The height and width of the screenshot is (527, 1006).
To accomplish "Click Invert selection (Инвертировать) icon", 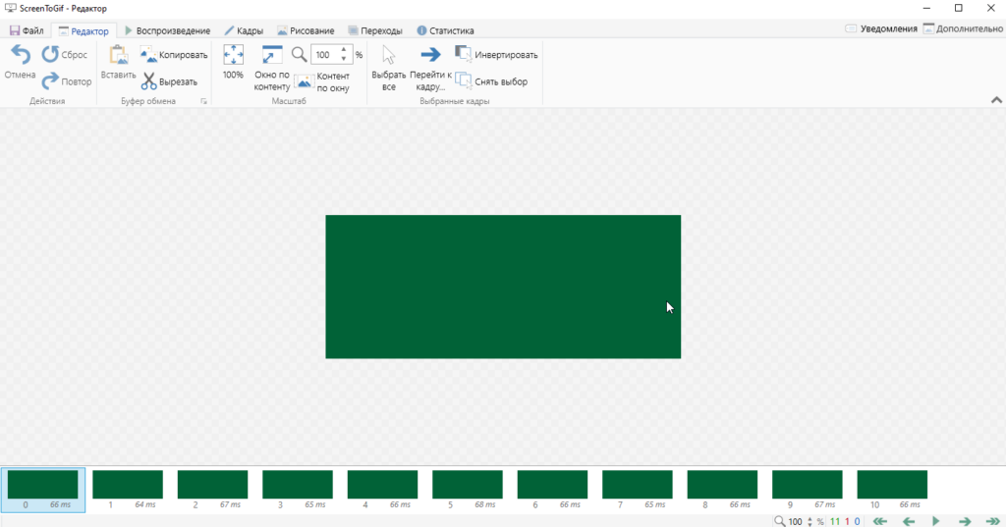I will (x=464, y=54).
